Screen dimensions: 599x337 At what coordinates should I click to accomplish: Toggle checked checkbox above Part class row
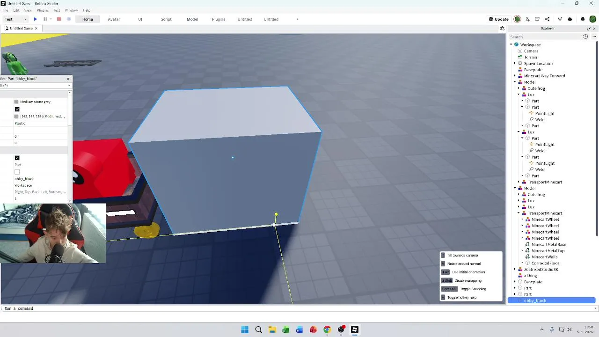click(x=17, y=158)
